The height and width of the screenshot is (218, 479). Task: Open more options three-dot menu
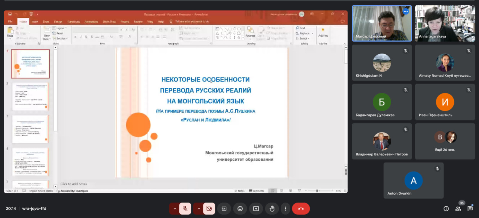(x=285, y=209)
